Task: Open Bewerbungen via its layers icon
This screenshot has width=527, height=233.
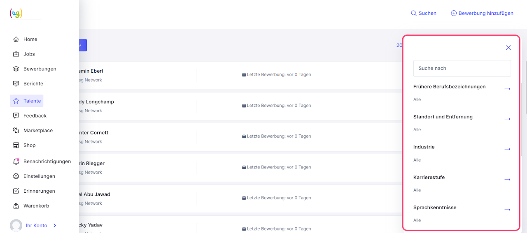Action: pyautogui.click(x=16, y=69)
